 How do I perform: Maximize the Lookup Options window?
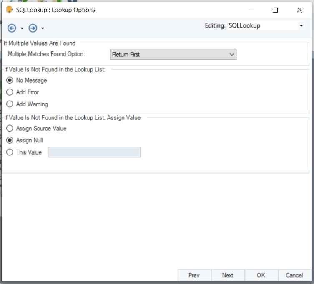click(275, 10)
